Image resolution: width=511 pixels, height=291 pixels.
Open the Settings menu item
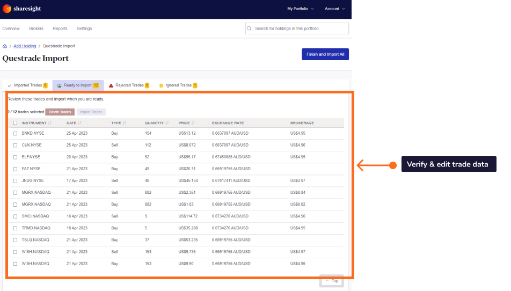click(x=84, y=28)
